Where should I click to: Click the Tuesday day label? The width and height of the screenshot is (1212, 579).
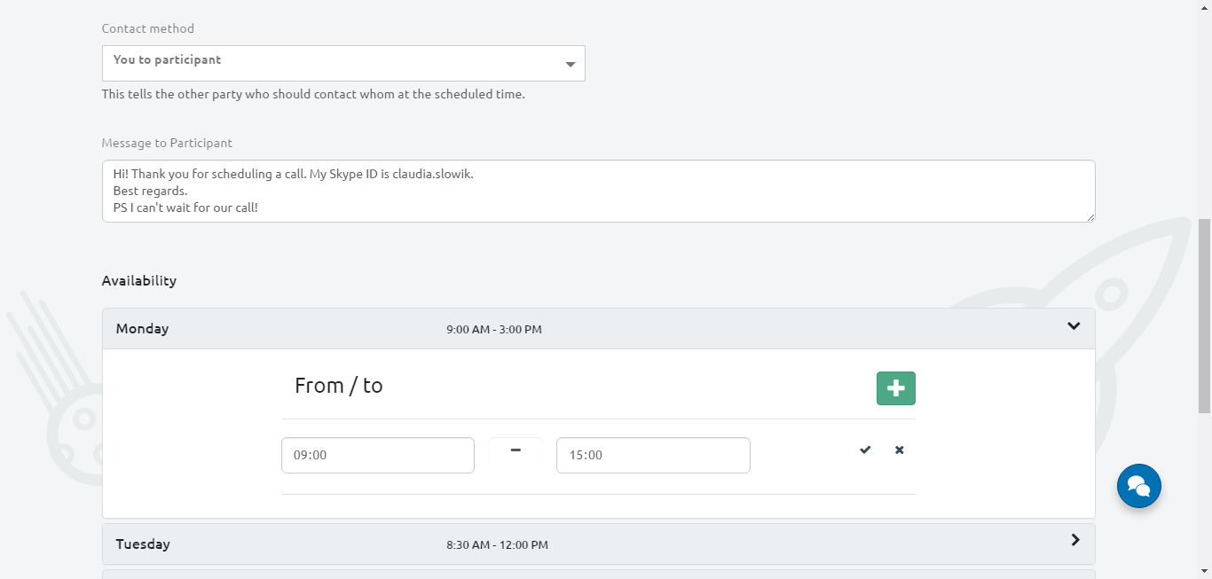pyautogui.click(x=143, y=544)
